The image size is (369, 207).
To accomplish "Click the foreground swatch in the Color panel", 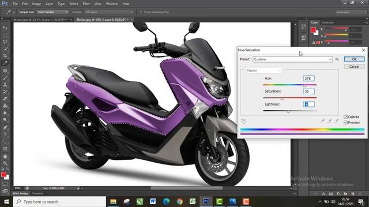I will (x=313, y=30).
